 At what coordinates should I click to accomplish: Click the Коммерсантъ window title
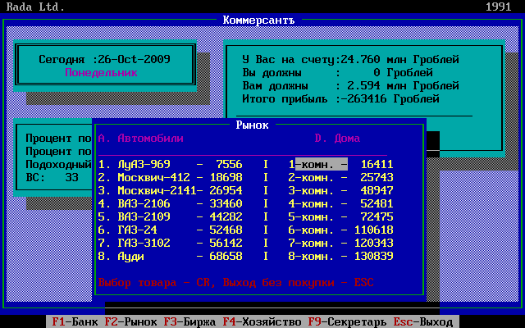[259, 20]
